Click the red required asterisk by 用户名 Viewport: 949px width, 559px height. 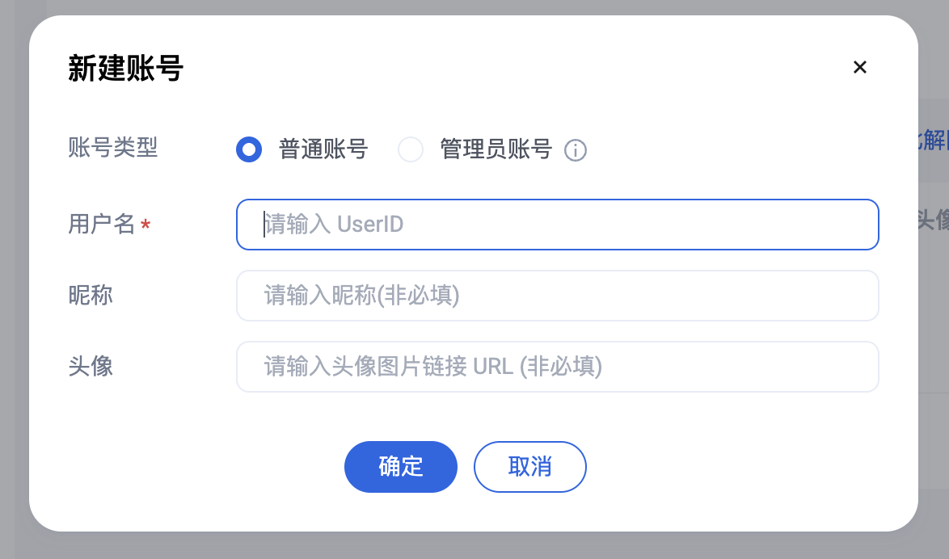pos(146,225)
